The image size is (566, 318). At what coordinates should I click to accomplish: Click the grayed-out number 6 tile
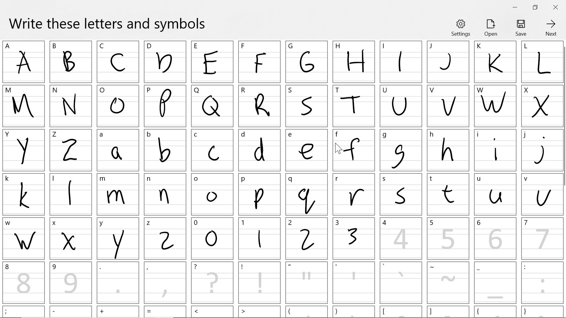click(x=494, y=238)
